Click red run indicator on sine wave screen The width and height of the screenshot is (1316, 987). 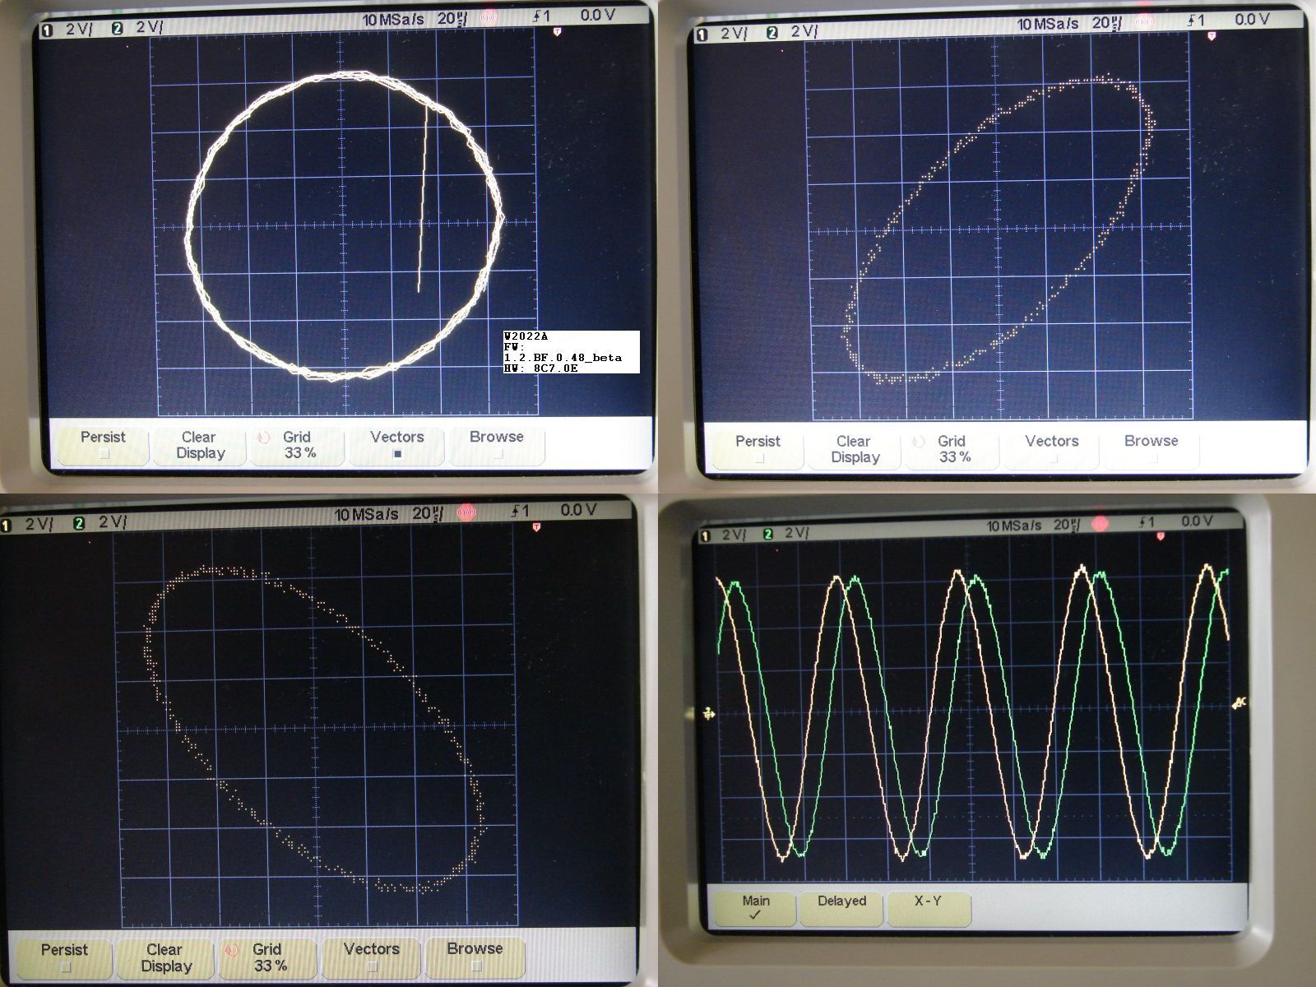tap(1100, 524)
